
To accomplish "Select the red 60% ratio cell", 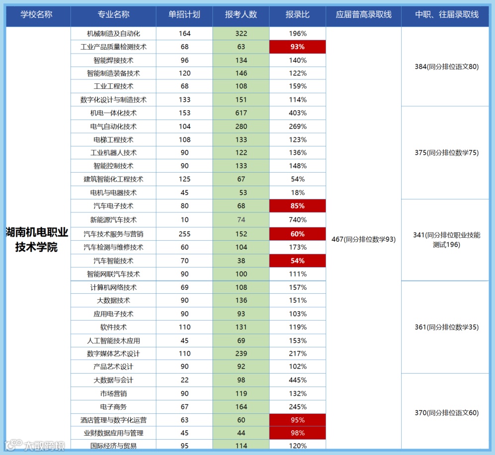I will pos(298,234).
